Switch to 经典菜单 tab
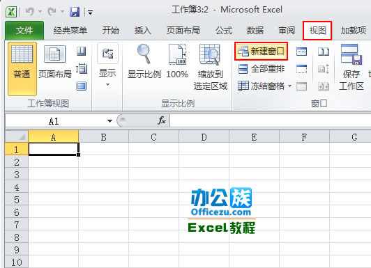Image resolution: width=371 pixels, height=268 pixels. (70, 31)
